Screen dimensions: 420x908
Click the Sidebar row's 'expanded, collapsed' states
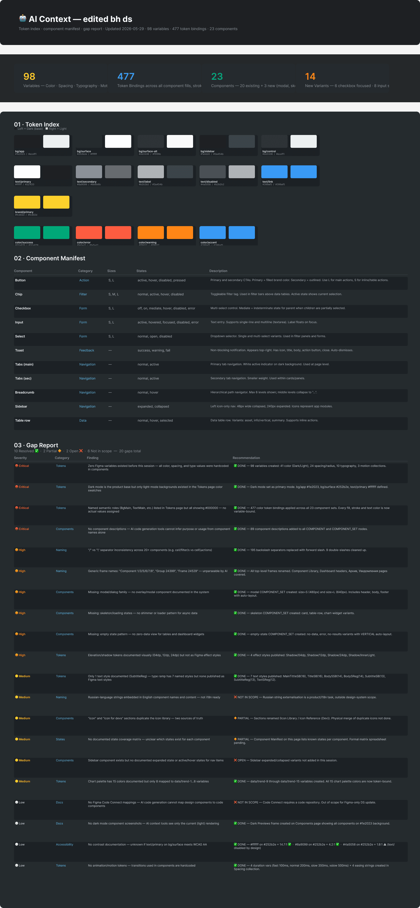(153, 406)
